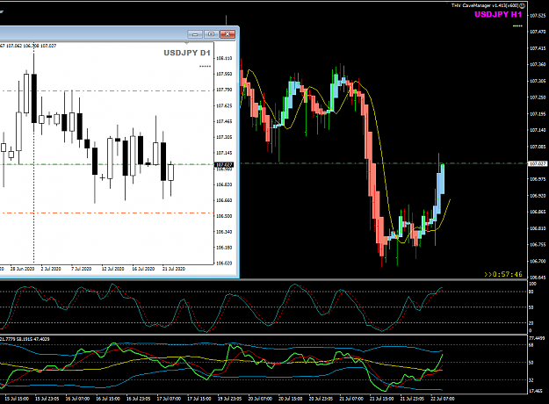Click the current price tag 107.027 on H1 axis

point(537,163)
